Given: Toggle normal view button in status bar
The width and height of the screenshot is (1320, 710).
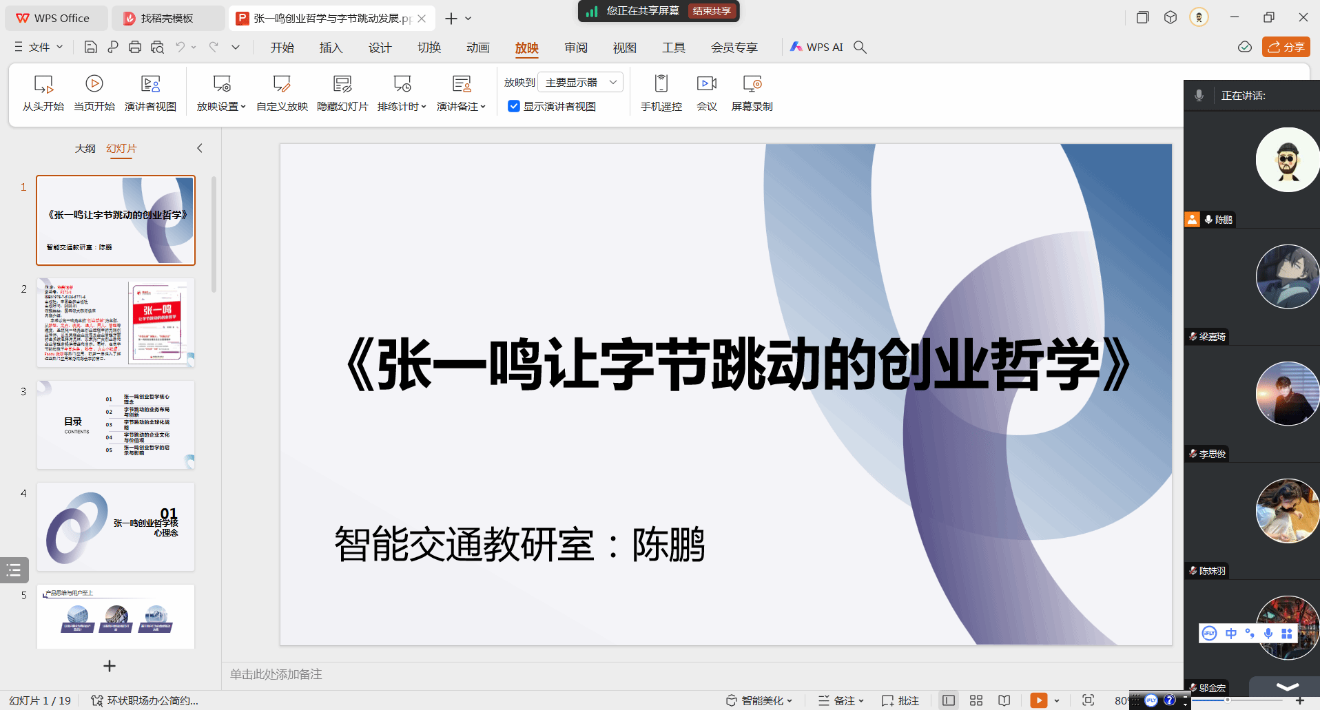Looking at the screenshot, I should (949, 700).
